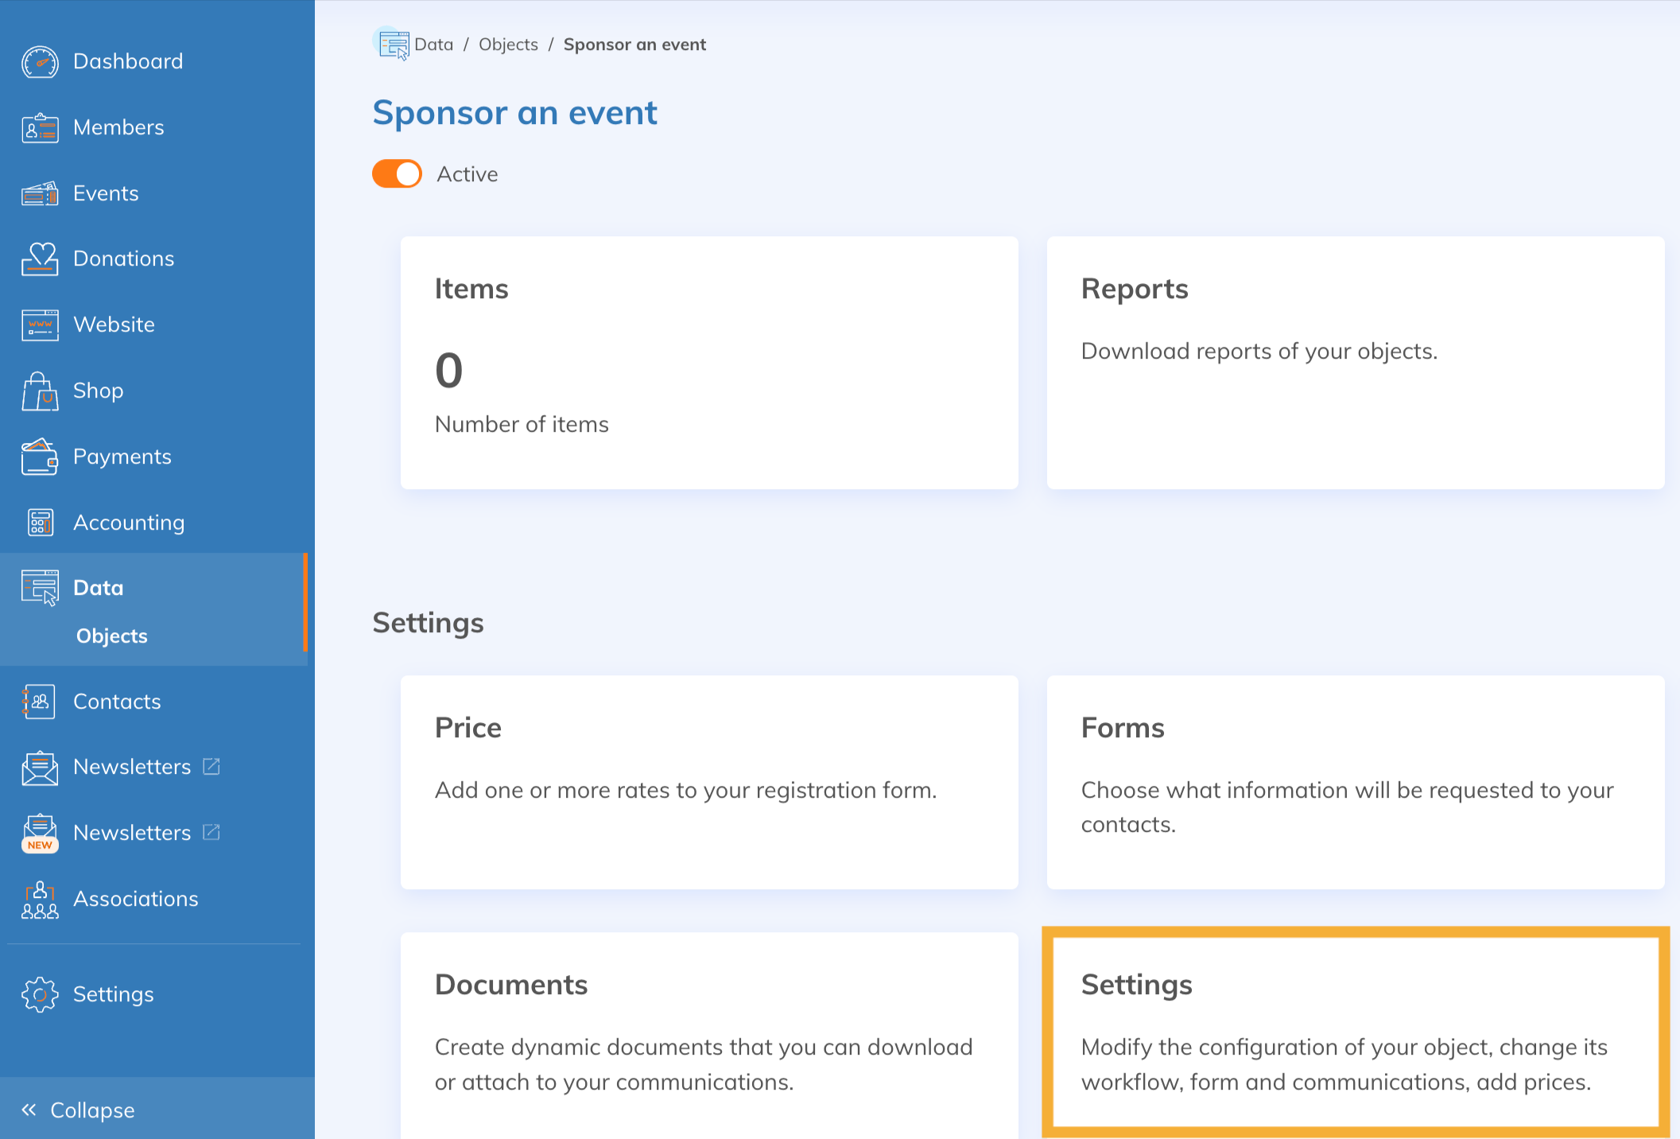The image size is (1680, 1139).
Task: Open the Contacts menu item
Action: tap(117, 702)
